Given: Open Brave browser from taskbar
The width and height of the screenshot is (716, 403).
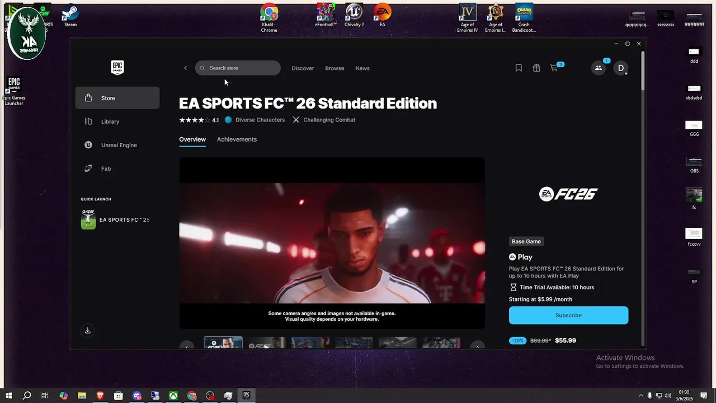Looking at the screenshot, I should 100,396.
